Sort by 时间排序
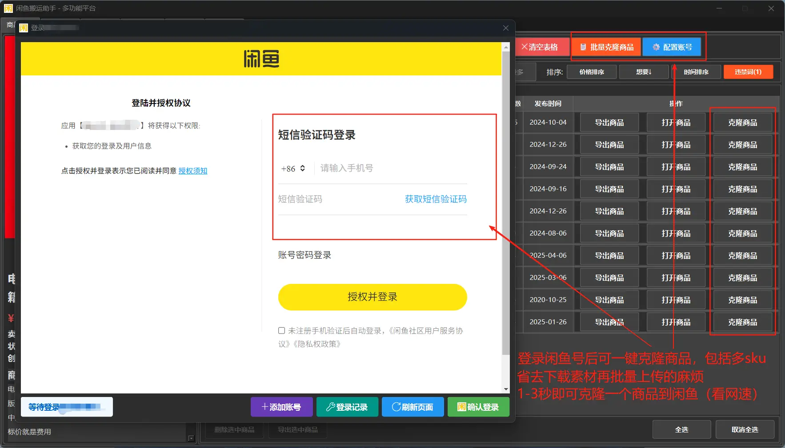This screenshot has width=785, height=448. coord(696,72)
